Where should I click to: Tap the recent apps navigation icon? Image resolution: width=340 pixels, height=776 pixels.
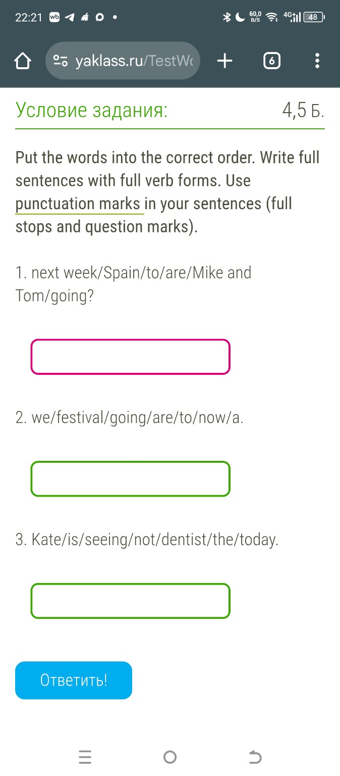pyautogui.click(x=85, y=757)
